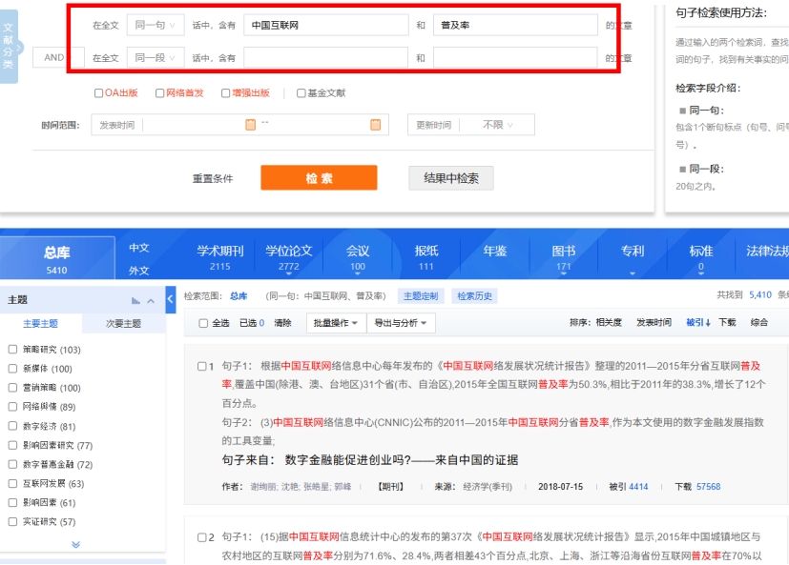Open the article 数字金融能促进创业吗 title link
Screen dimensions: 789x565
coord(401,460)
